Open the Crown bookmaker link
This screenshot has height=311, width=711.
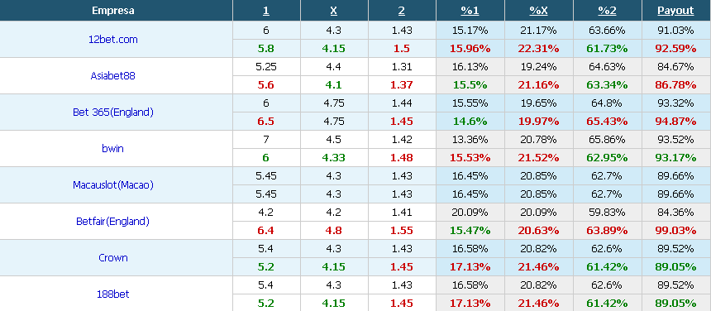pyautogui.click(x=113, y=257)
